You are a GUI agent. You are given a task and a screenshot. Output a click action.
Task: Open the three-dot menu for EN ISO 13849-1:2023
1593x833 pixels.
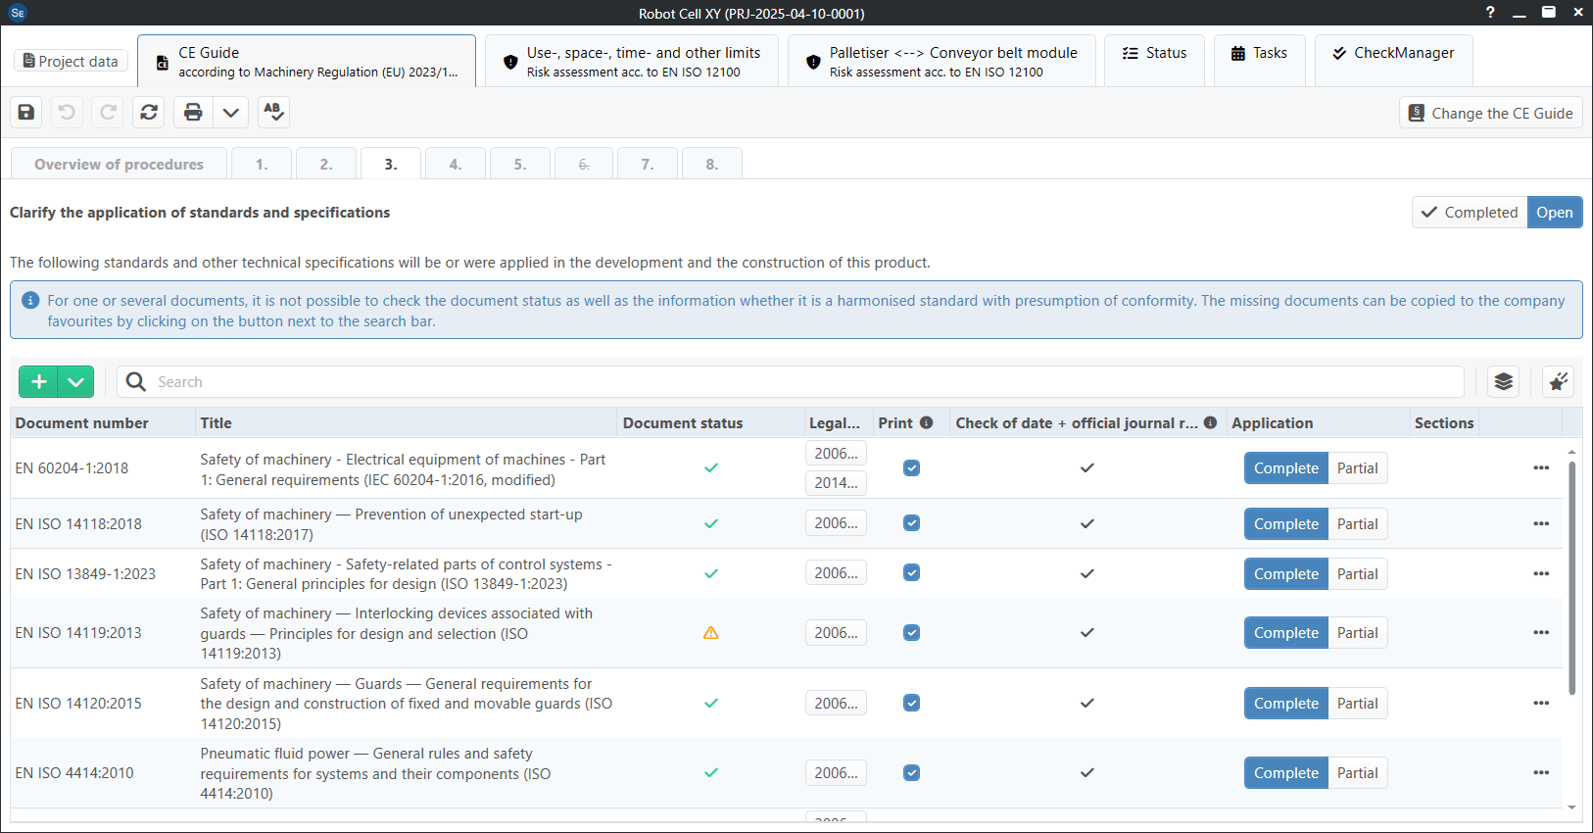tap(1541, 574)
